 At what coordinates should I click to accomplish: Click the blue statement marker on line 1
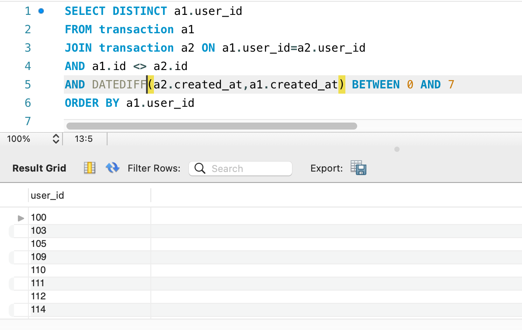coord(41,11)
